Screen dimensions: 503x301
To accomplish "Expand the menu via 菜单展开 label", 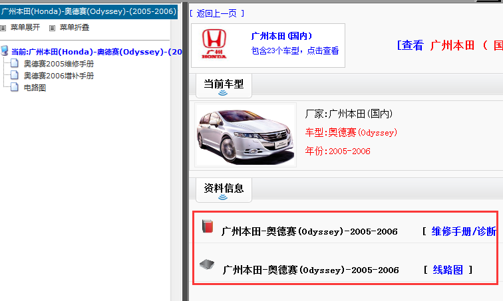I will click(25, 27).
